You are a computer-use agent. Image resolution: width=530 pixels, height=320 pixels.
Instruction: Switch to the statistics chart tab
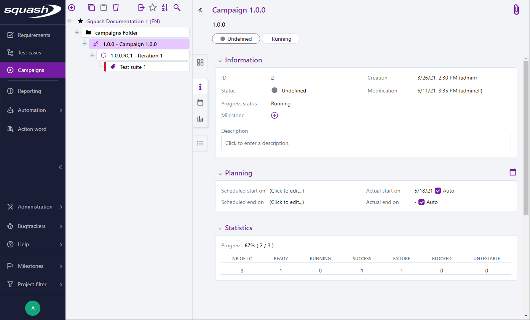(x=200, y=119)
